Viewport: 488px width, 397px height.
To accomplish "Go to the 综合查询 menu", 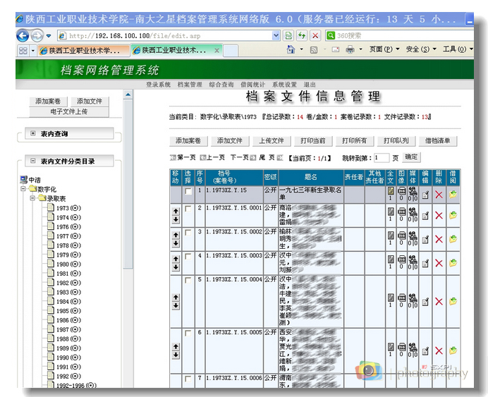I will coord(221,85).
